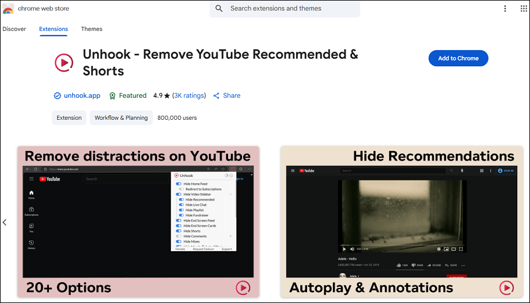This screenshot has height=303, width=530.
Task: Toggle Hide Comments in screenshot
Action: [179, 236]
